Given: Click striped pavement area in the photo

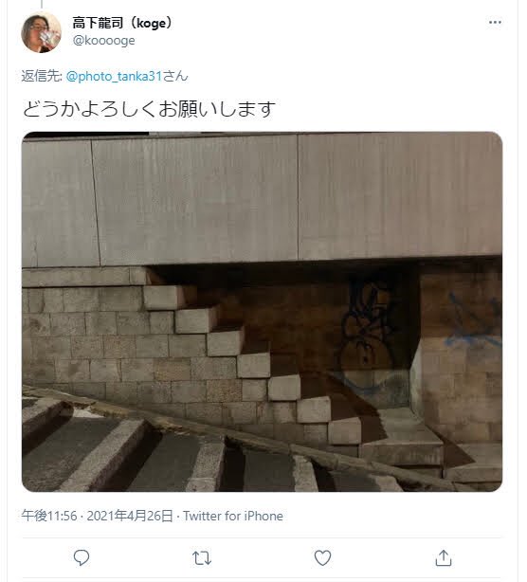Looking at the screenshot, I should (149, 453).
